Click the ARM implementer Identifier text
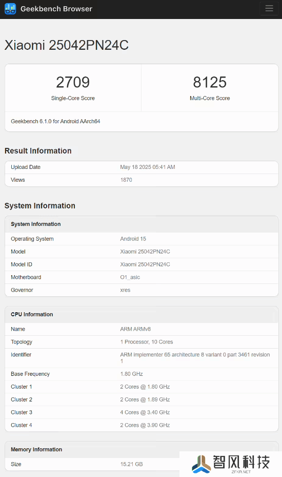 click(195, 358)
